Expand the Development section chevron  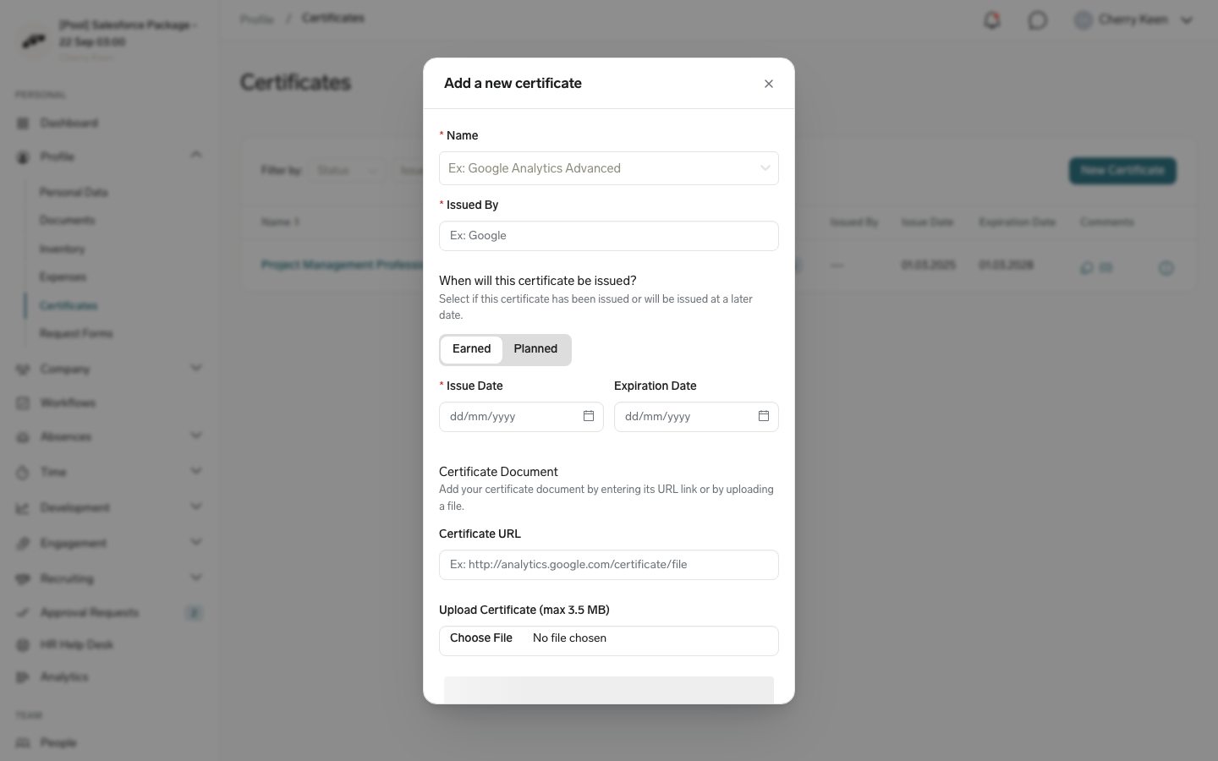(x=196, y=507)
